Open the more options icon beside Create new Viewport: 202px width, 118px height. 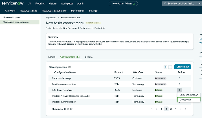pyautogui.click(x=170, y=67)
